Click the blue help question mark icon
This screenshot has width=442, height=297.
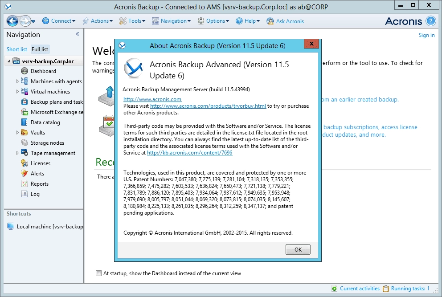431,21
